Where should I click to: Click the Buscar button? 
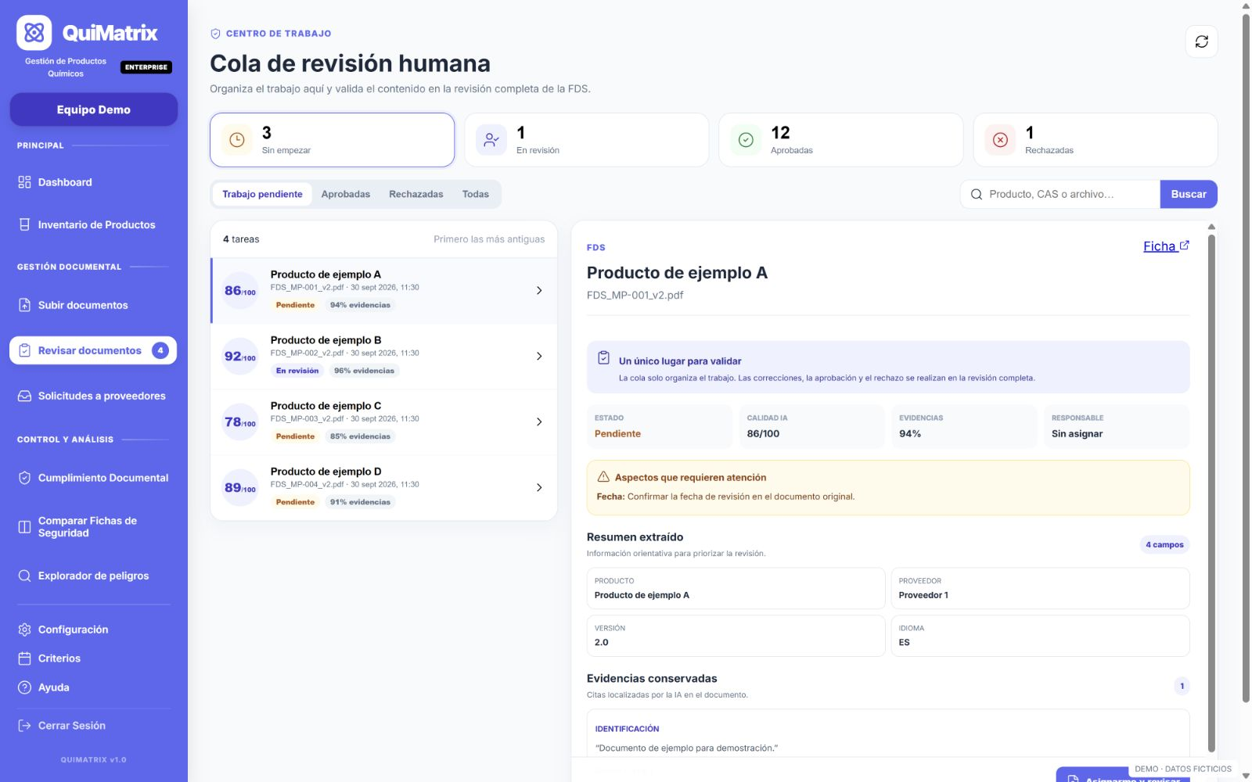[1189, 194]
